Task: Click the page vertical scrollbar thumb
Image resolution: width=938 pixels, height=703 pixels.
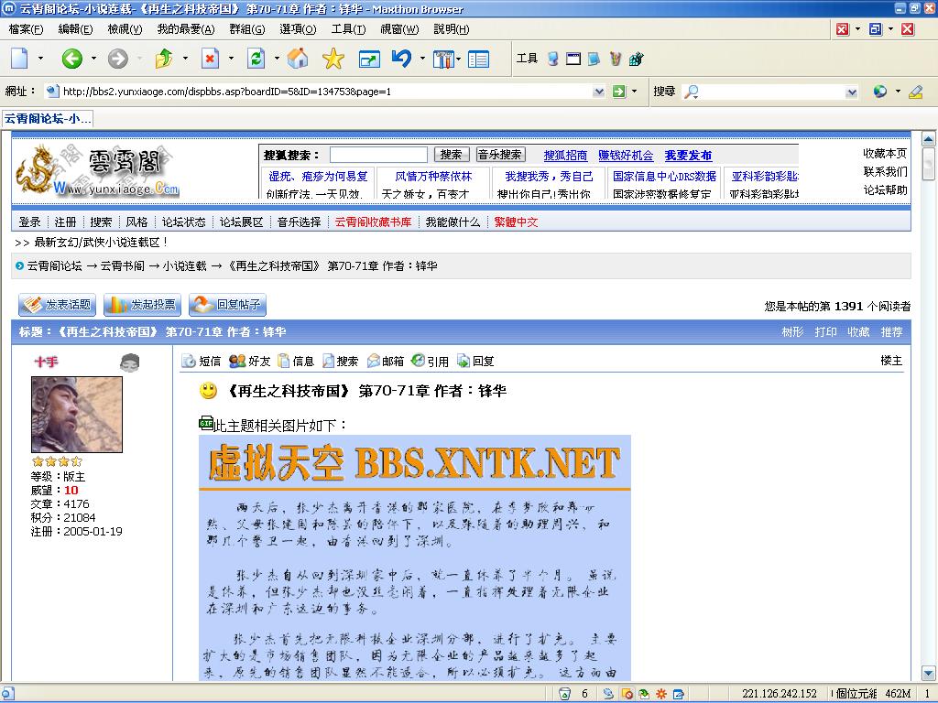Action: pyautogui.click(x=928, y=165)
